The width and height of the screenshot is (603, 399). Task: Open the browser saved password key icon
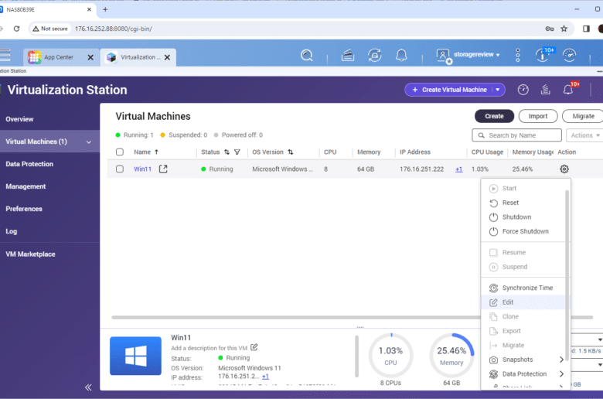(x=550, y=29)
